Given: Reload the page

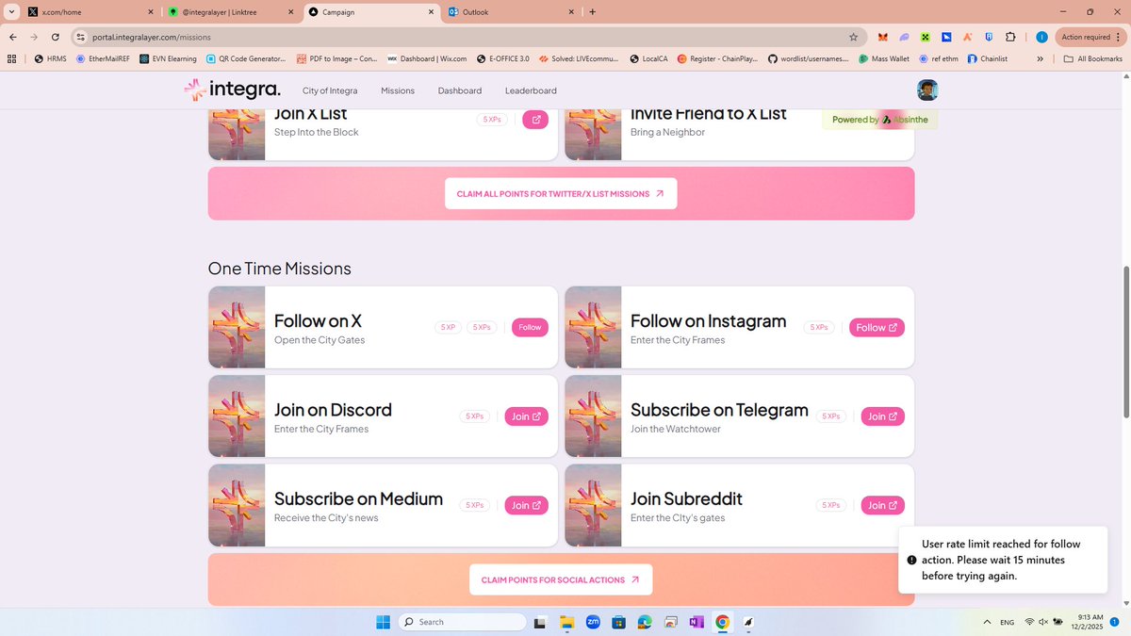Looking at the screenshot, I should tap(56, 37).
